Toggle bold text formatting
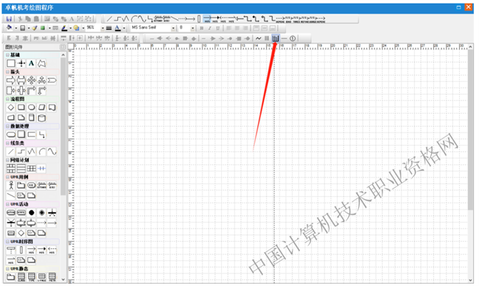479x286 pixels. 202,28
